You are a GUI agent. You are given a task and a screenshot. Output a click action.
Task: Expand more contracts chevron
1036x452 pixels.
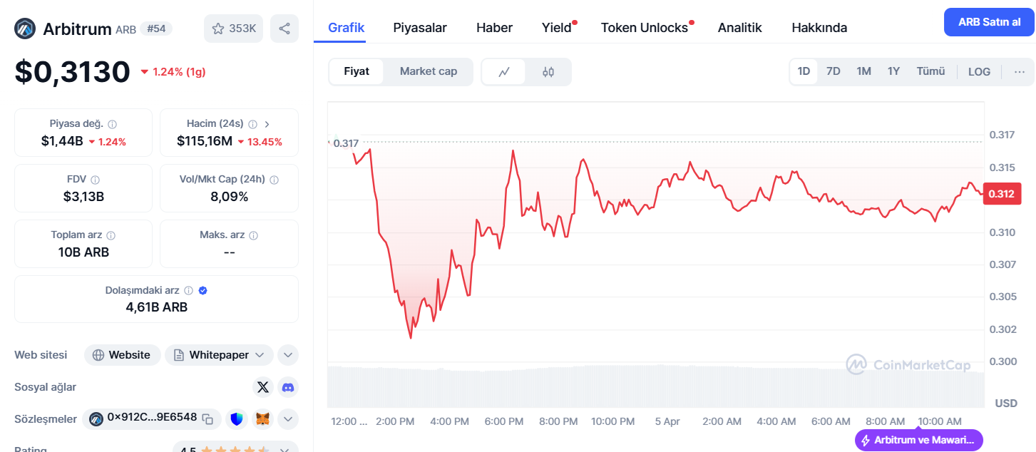(288, 419)
